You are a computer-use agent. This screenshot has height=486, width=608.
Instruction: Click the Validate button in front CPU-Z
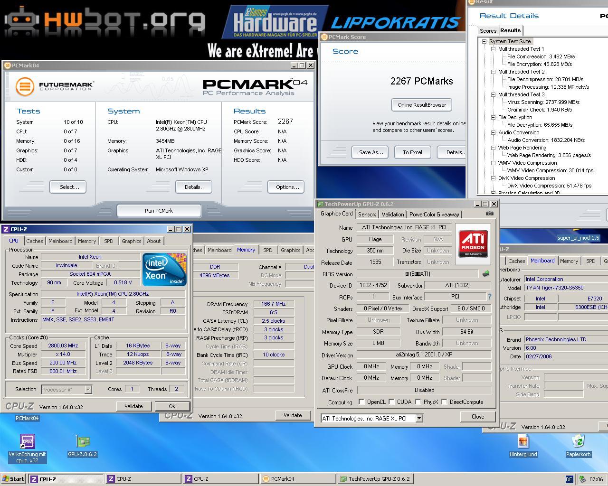(133, 406)
